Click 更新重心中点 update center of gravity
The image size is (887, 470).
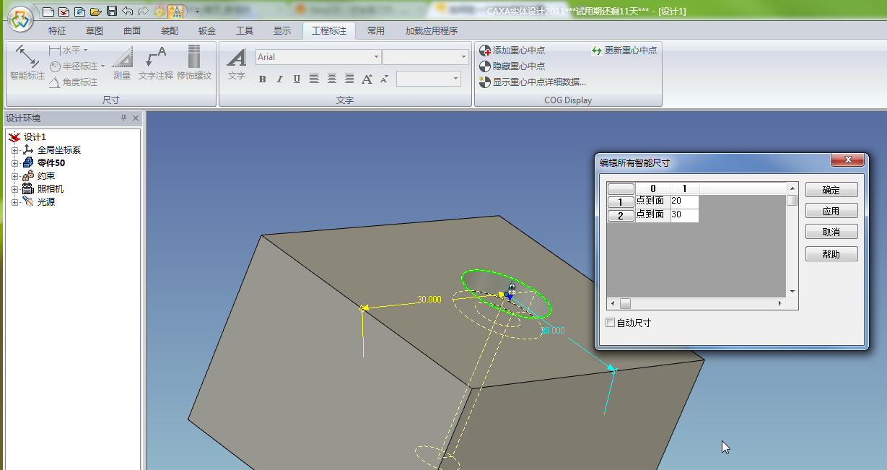point(624,51)
